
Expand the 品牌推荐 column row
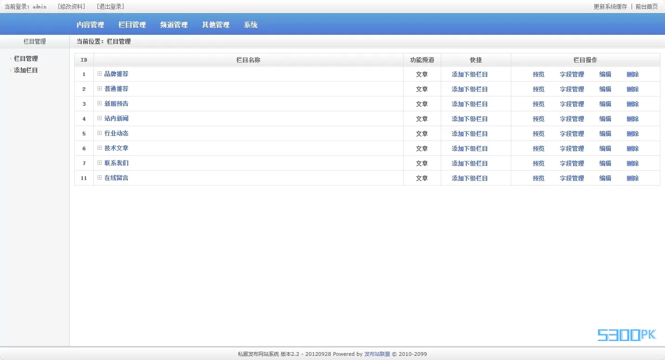point(99,74)
